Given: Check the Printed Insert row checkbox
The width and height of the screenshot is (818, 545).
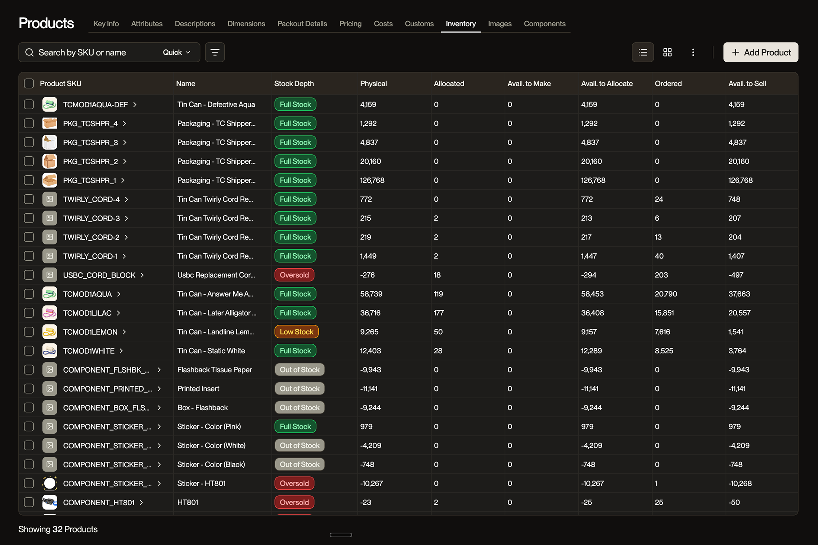Looking at the screenshot, I should [x=29, y=389].
